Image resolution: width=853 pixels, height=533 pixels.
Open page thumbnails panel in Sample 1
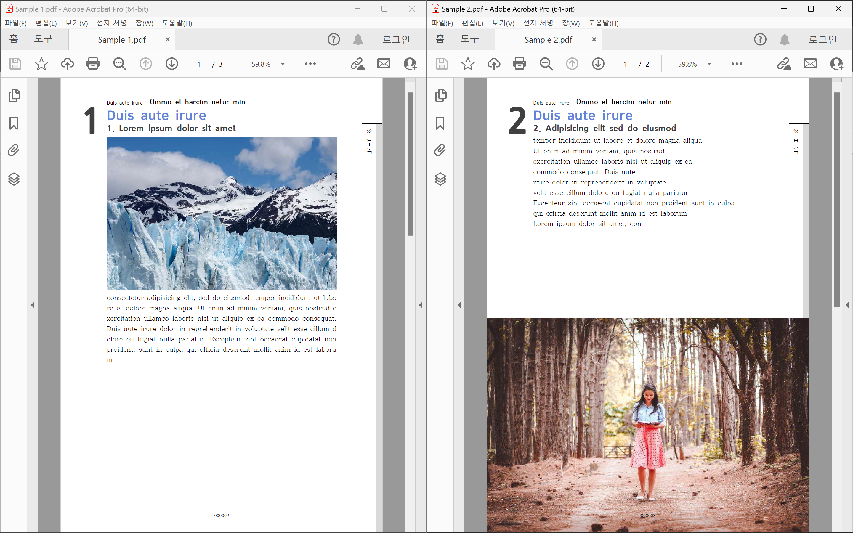click(x=14, y=95)
